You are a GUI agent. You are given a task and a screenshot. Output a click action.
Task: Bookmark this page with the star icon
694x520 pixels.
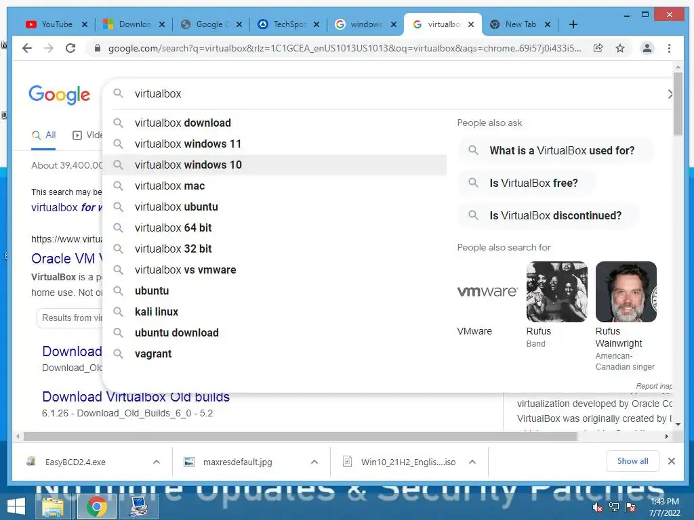[x=620, y=48]
